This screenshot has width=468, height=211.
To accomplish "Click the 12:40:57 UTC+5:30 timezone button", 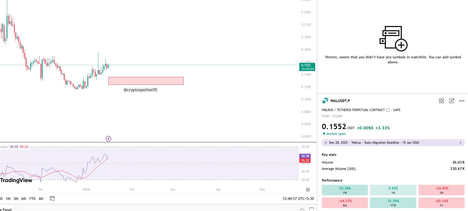I will click(x=298, y=199).
